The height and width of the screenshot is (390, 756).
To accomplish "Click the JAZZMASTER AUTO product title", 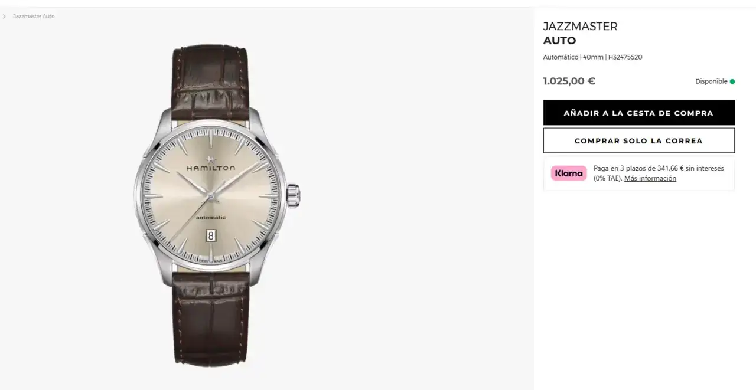I will 580,34.
